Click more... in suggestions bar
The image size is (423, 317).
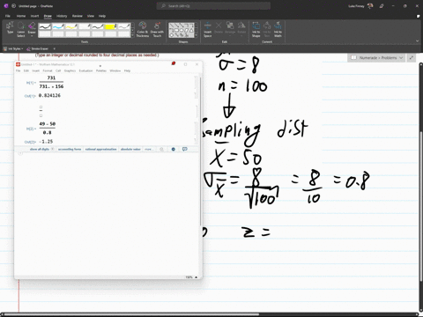148,149
